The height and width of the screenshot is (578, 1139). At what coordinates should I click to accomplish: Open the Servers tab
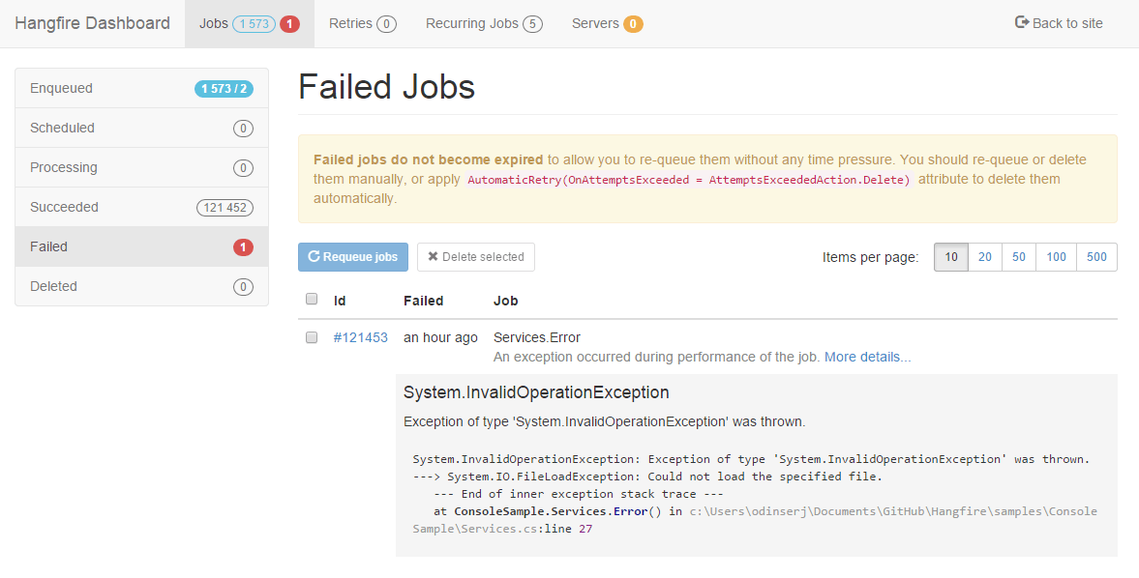[608, 24]
